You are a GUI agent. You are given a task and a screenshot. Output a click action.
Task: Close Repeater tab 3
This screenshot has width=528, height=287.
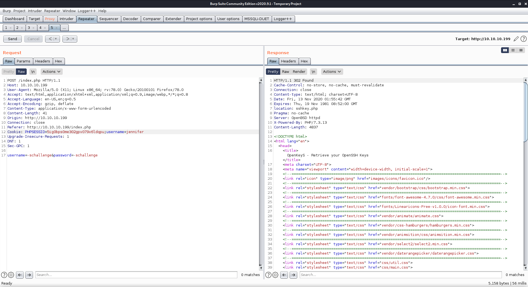(33, 28)
